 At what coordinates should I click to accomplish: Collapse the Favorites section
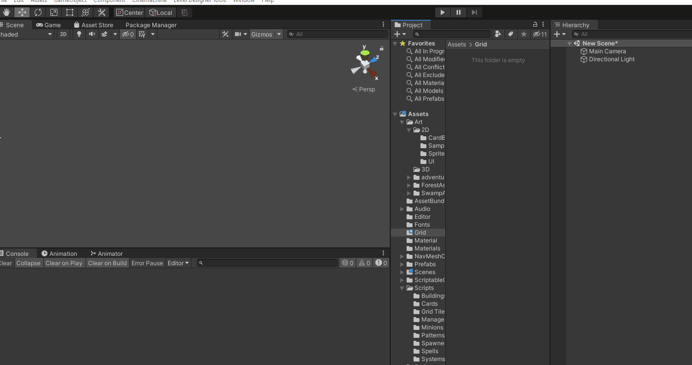coord(395,43)
